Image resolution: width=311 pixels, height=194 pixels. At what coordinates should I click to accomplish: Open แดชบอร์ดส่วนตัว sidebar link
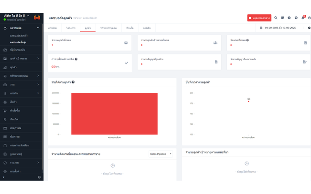coord(19,36)
